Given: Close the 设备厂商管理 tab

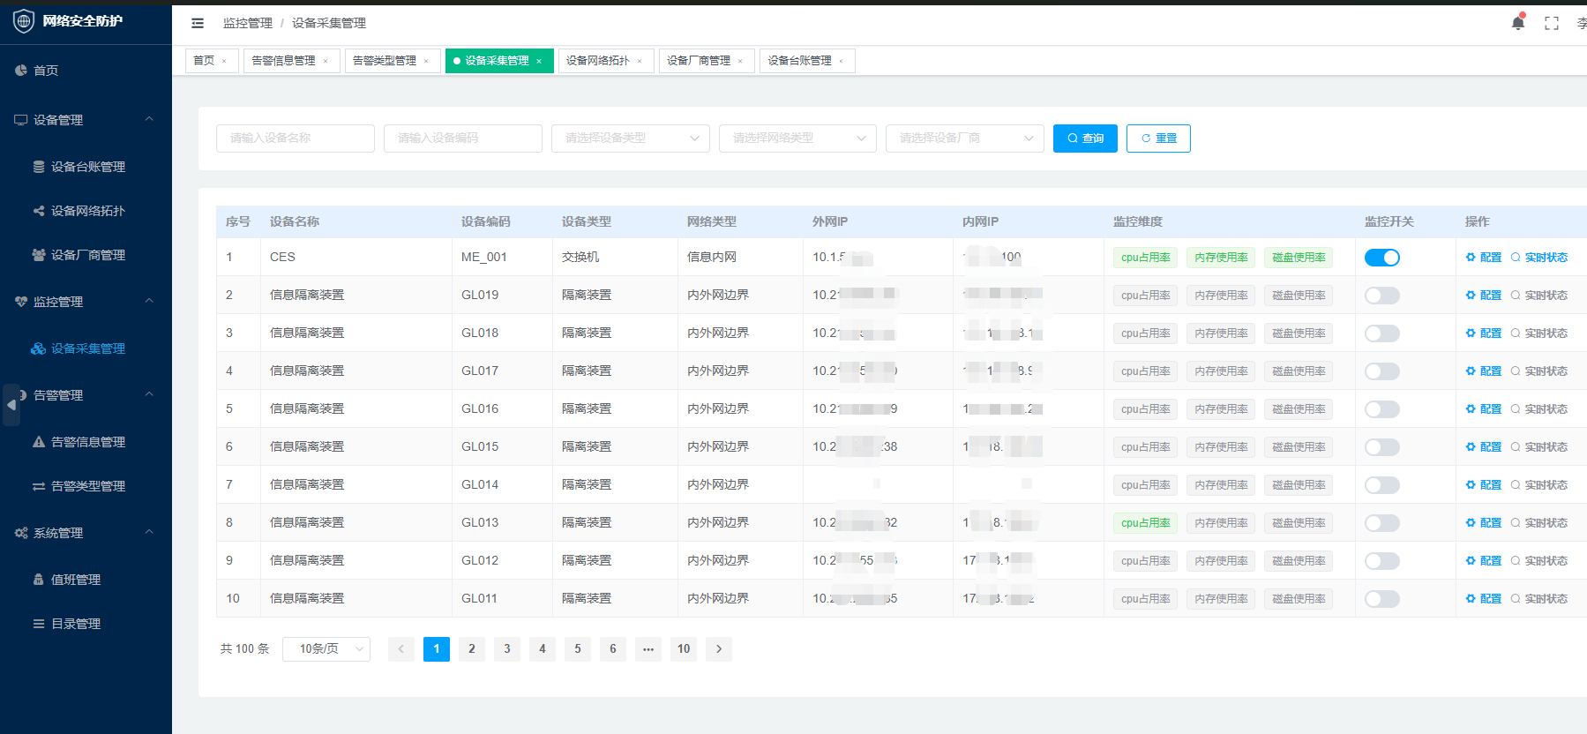Looking at the screenshot, I should click(740, 61).
